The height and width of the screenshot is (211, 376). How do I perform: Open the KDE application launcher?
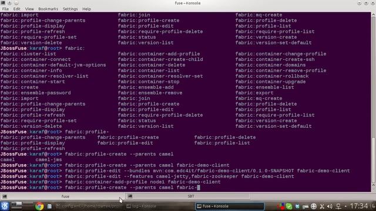pyautogui.click(x=5, y=206)
